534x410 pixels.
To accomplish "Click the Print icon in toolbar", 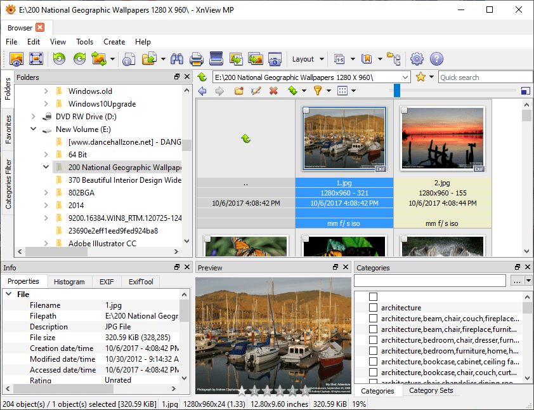I will click(197, 59).
